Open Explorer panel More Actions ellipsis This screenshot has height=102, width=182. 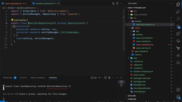(171, 3)
